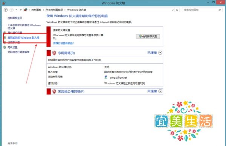226x146 pixels.
Task: Click the 已连接 status text
Action: coord(152,53)
